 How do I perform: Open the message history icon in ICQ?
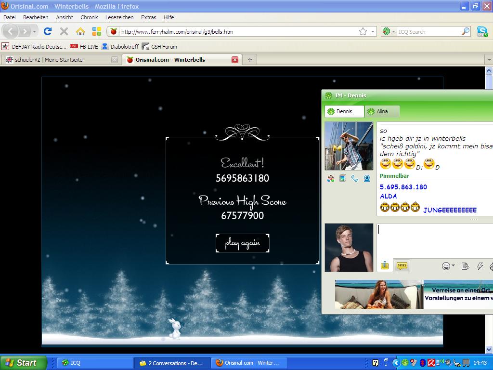465,266
